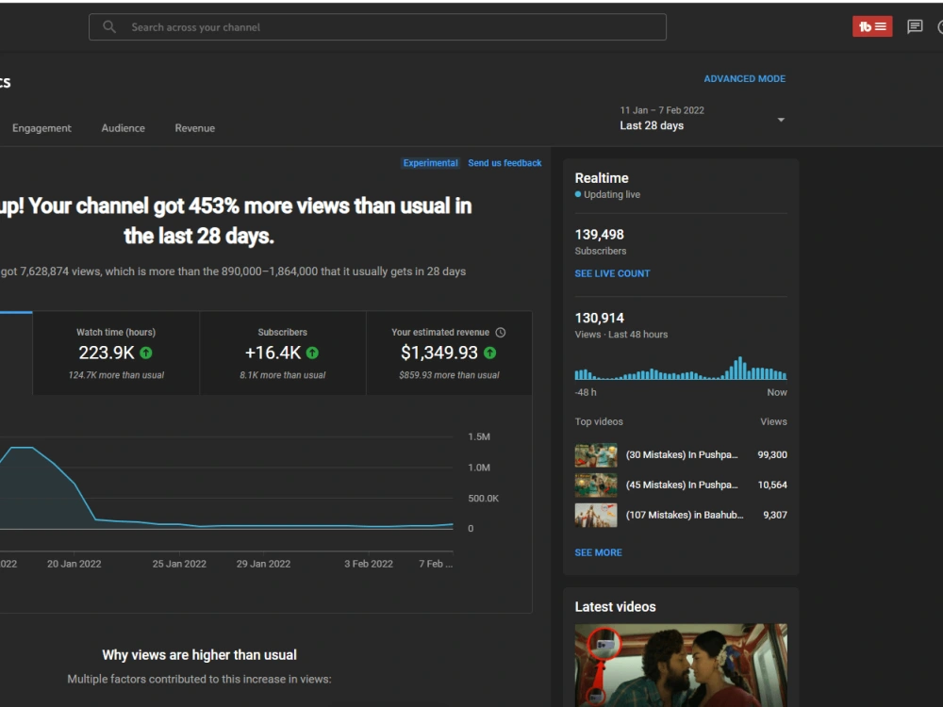Click the (30 Mistakes) In Pushpa title
Screen dimensions: 943x707
[682, 455]
